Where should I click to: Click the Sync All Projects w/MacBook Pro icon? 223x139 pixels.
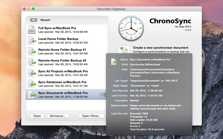31,73
